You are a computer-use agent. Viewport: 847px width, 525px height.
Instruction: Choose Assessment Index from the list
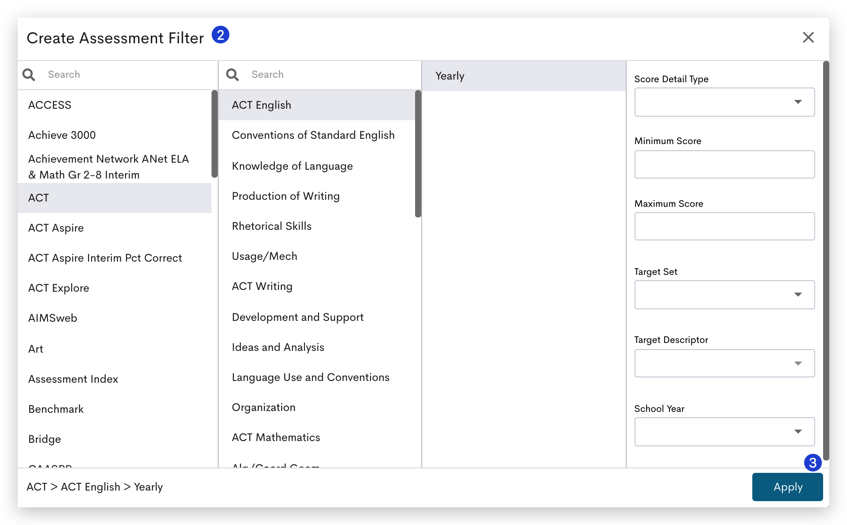115,379
